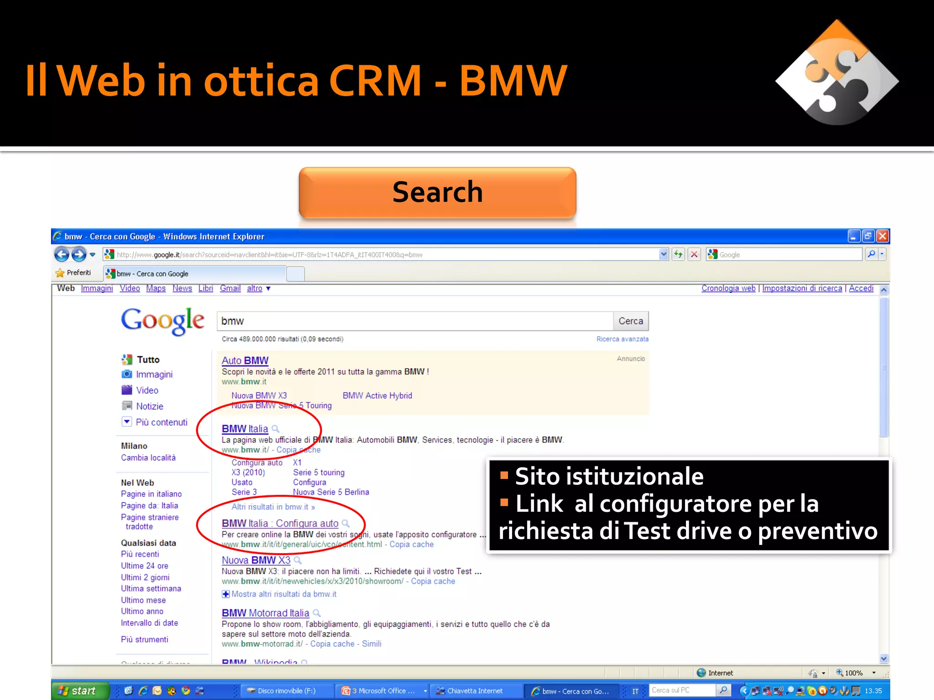The width and height of the screenshot is (934, 700).
Task: Select the 'bmw - Cerca con Google' tab
Action: [195, 273]
